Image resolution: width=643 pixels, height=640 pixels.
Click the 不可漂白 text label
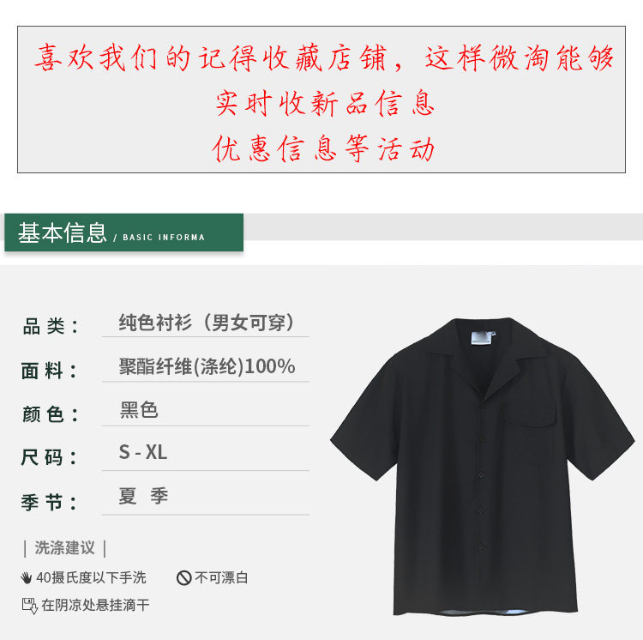(x=221, y=577)
